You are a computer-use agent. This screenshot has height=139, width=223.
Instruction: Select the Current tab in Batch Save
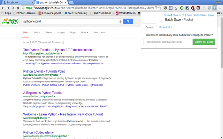click(x=149, y=27)
